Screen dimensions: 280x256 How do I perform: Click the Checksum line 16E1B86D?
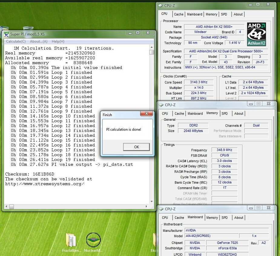coord(30,174)
